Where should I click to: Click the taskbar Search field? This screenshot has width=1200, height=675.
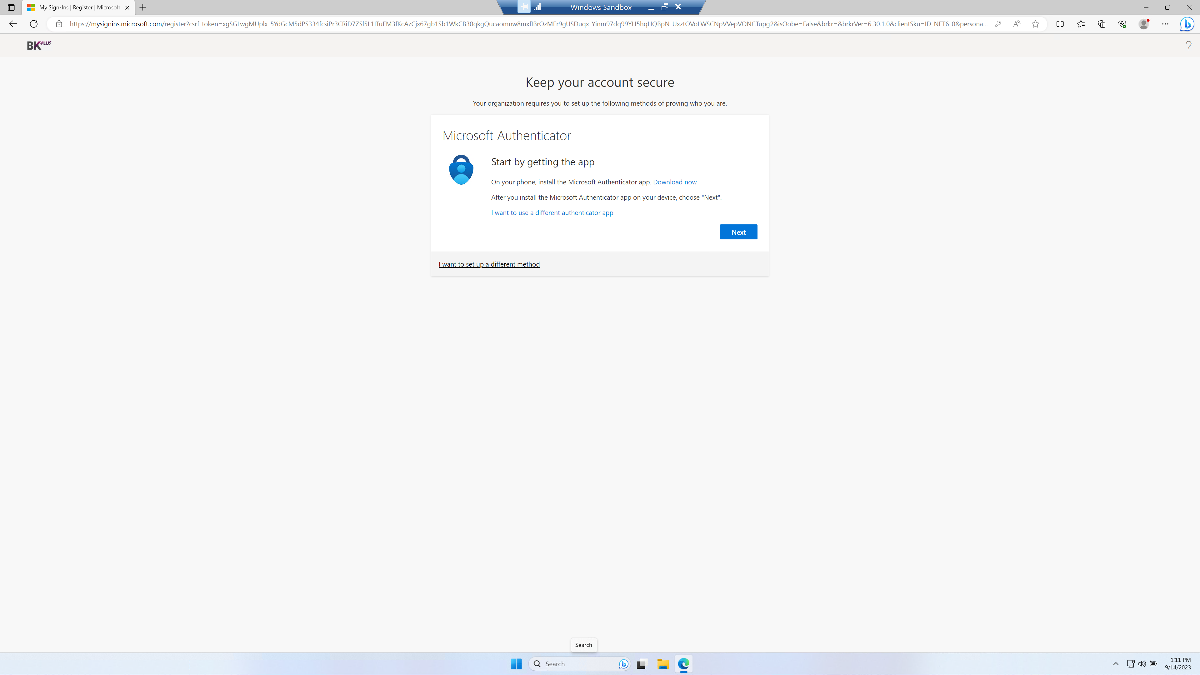coord(577,664)
